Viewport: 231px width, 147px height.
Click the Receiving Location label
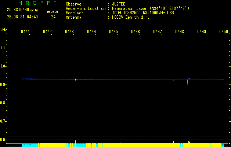[86, 8]
